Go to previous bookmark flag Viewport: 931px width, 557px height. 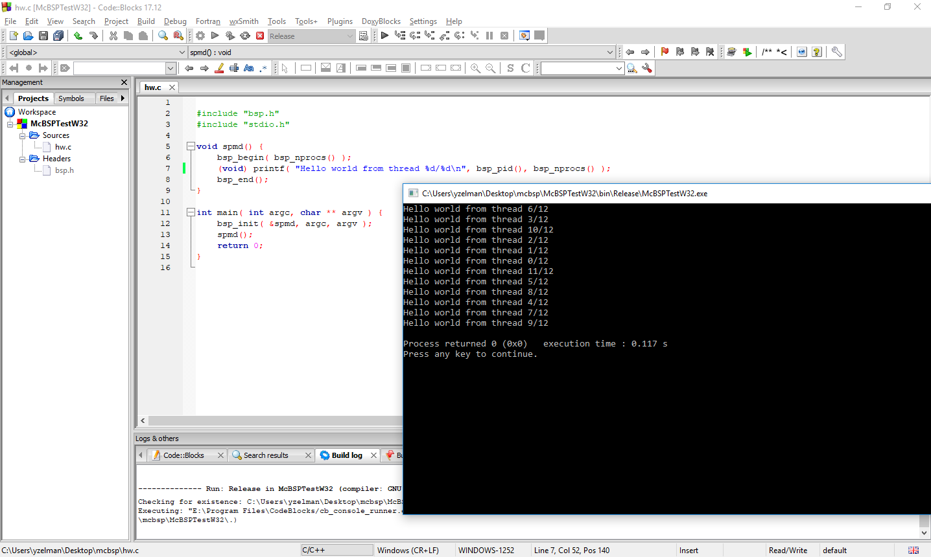point(680,52)
